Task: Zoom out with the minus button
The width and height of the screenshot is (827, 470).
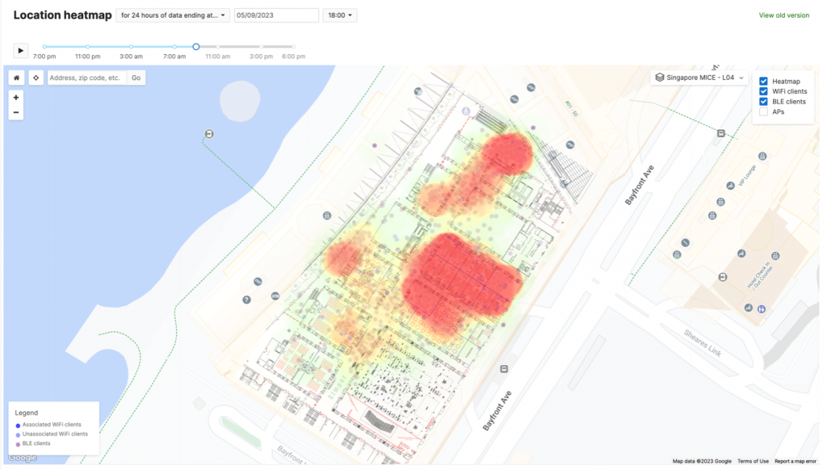Action: click(x=16, y=112)
